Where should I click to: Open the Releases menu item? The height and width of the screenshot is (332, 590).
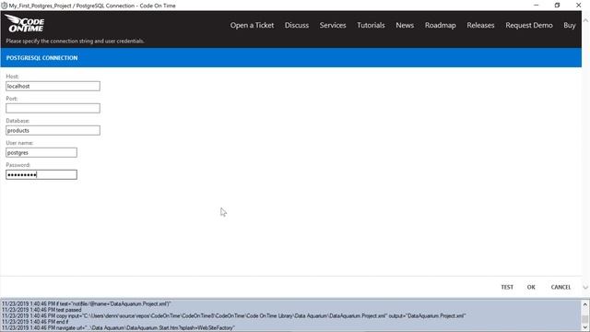coord(480,25)
